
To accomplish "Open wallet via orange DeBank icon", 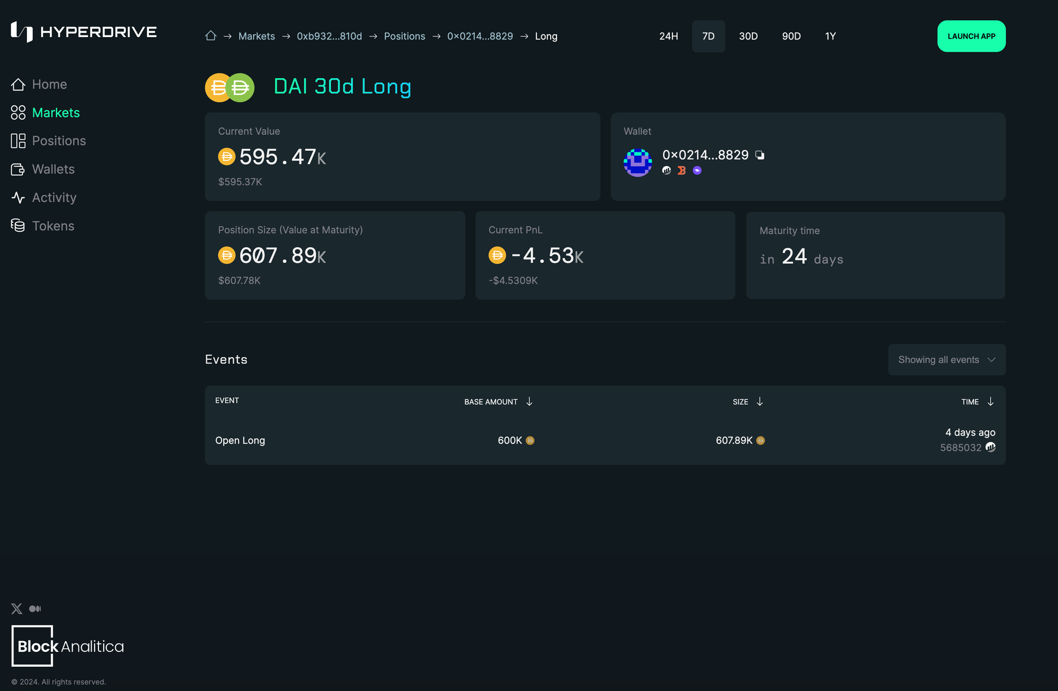I will click(681, 170).
